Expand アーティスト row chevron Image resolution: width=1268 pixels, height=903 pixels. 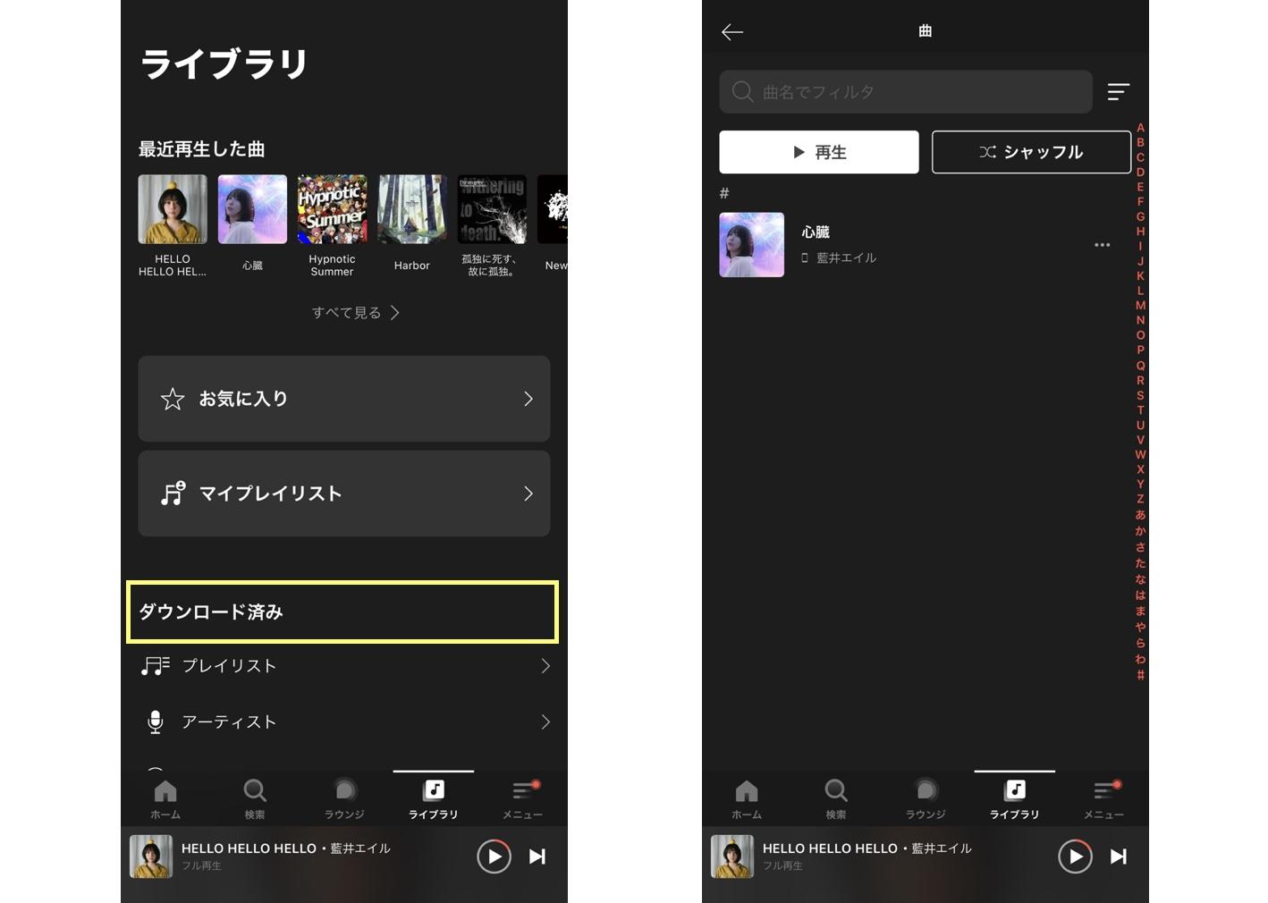click(x=545, y=722)
